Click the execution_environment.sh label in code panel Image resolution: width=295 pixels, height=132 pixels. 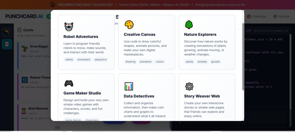point(270,31)
